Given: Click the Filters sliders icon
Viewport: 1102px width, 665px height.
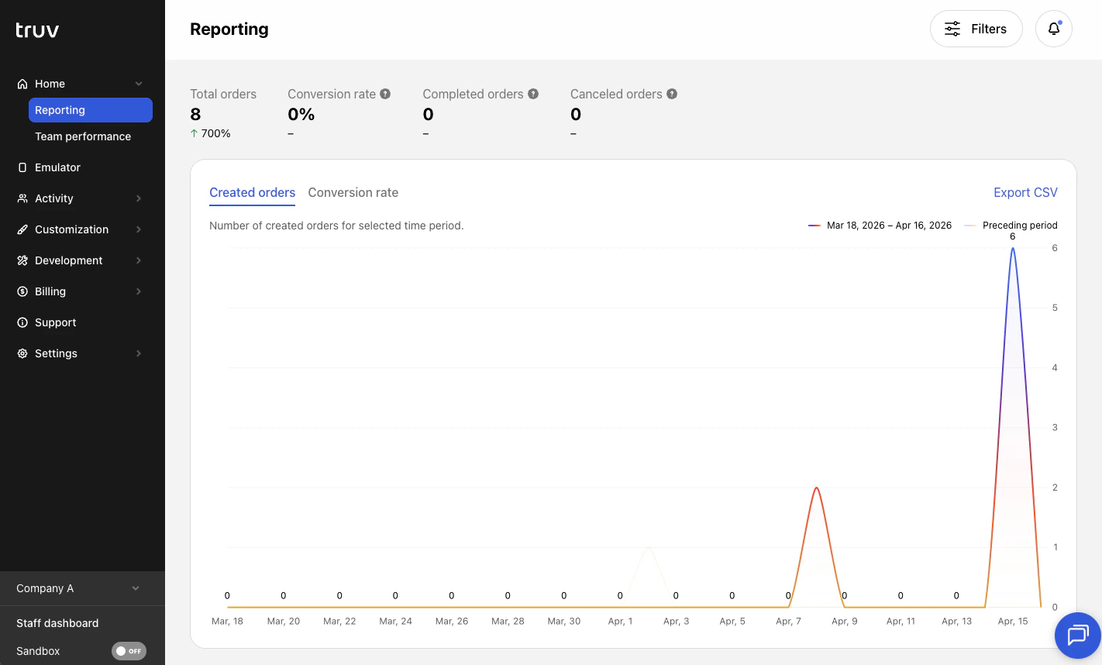Looking at the screenshot, I should (x=952, y=29).
